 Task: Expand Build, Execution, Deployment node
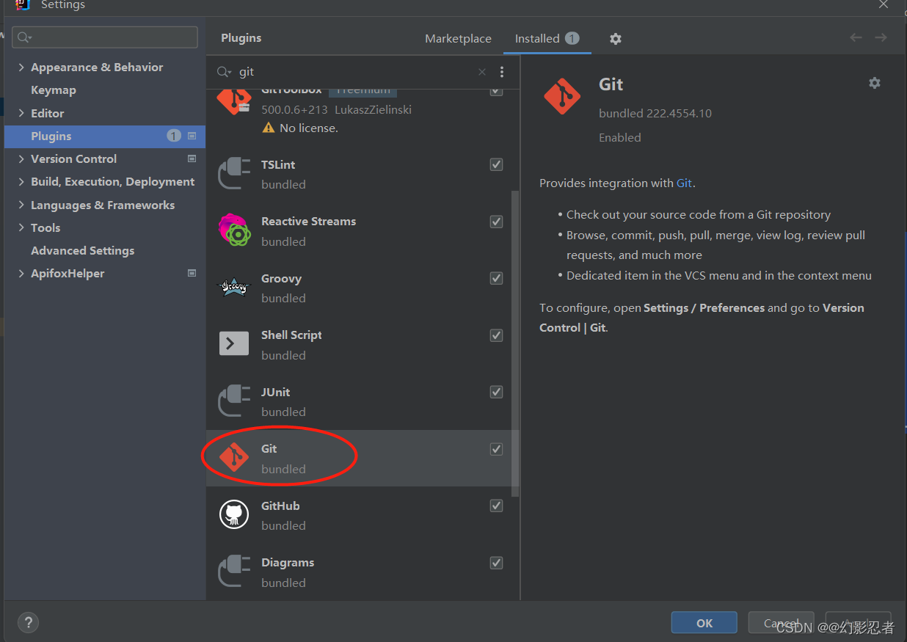21,181
